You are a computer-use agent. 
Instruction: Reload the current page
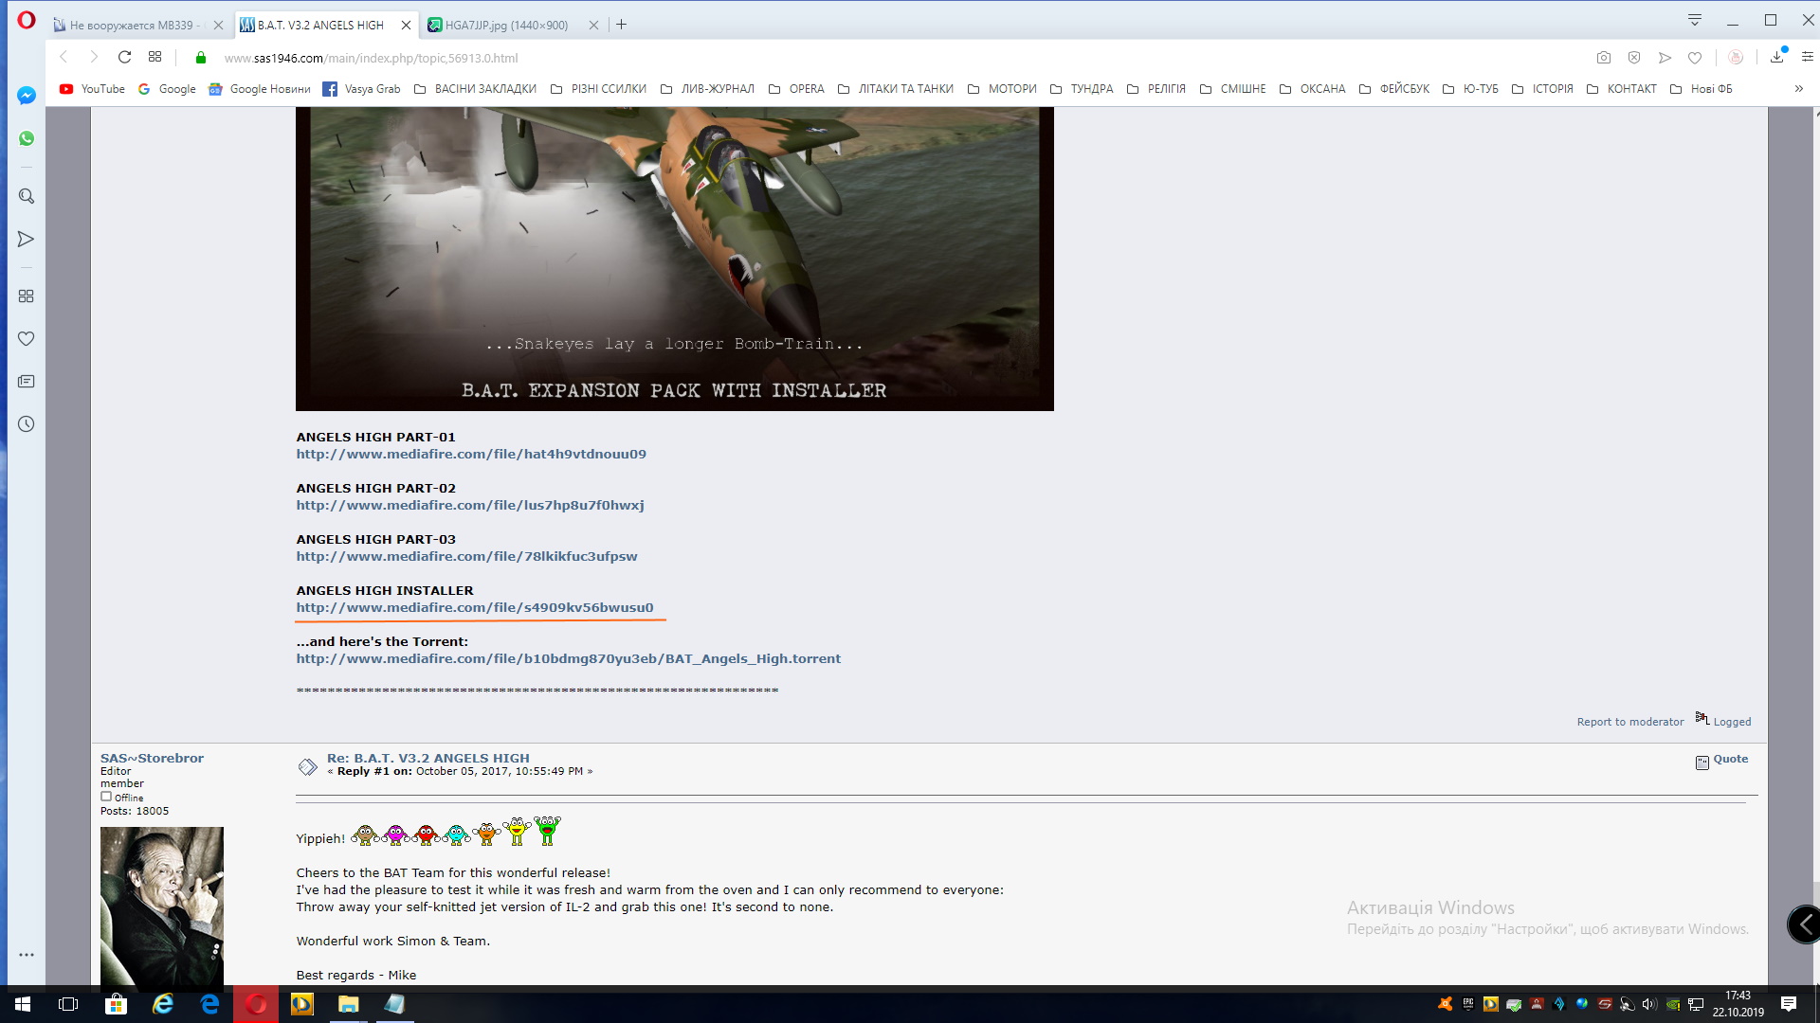pos(124,58)
